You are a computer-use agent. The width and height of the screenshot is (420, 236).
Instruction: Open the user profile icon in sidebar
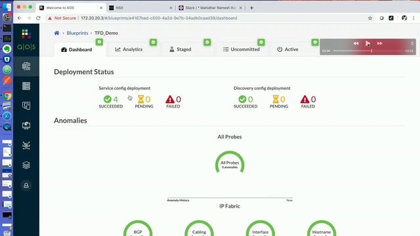[x=26, y=185]
